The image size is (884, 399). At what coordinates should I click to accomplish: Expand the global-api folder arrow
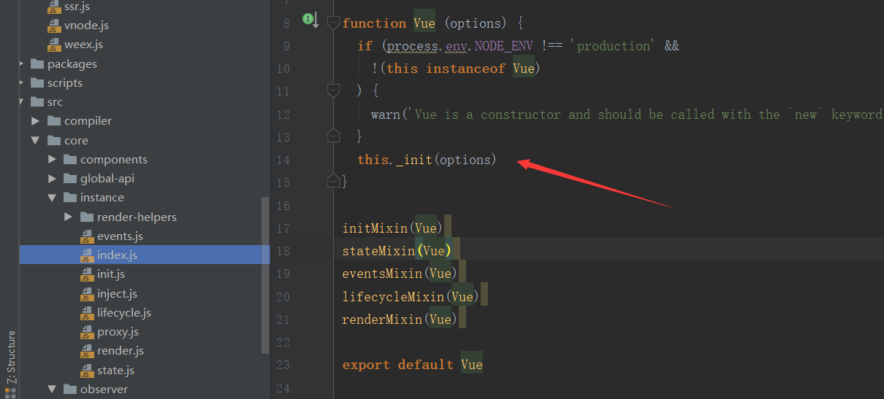click(52, 179)
